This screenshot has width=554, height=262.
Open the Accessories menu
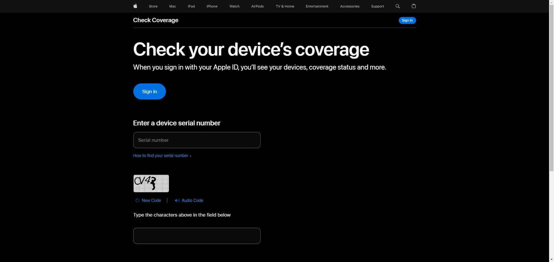[x=350, y=6]
